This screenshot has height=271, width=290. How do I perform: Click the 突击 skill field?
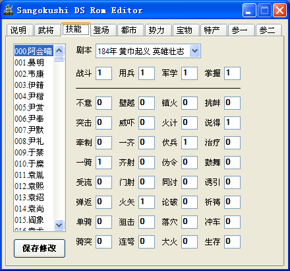pyautogui.click(x=103, y=123)
